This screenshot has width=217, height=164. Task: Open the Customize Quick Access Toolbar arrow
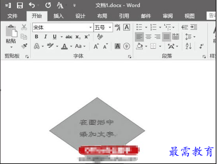pos(74,6)
